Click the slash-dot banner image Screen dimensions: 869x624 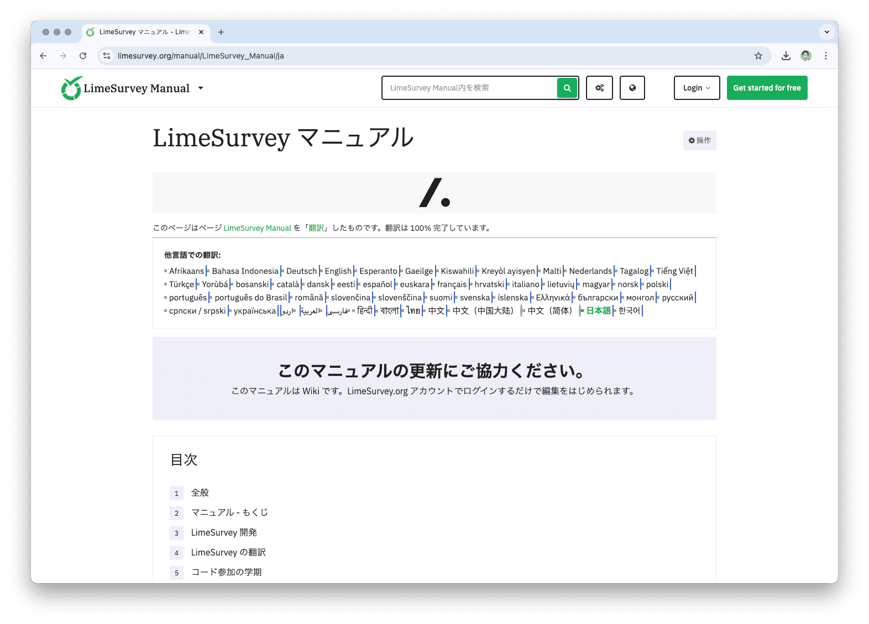[x=434, y=193]
